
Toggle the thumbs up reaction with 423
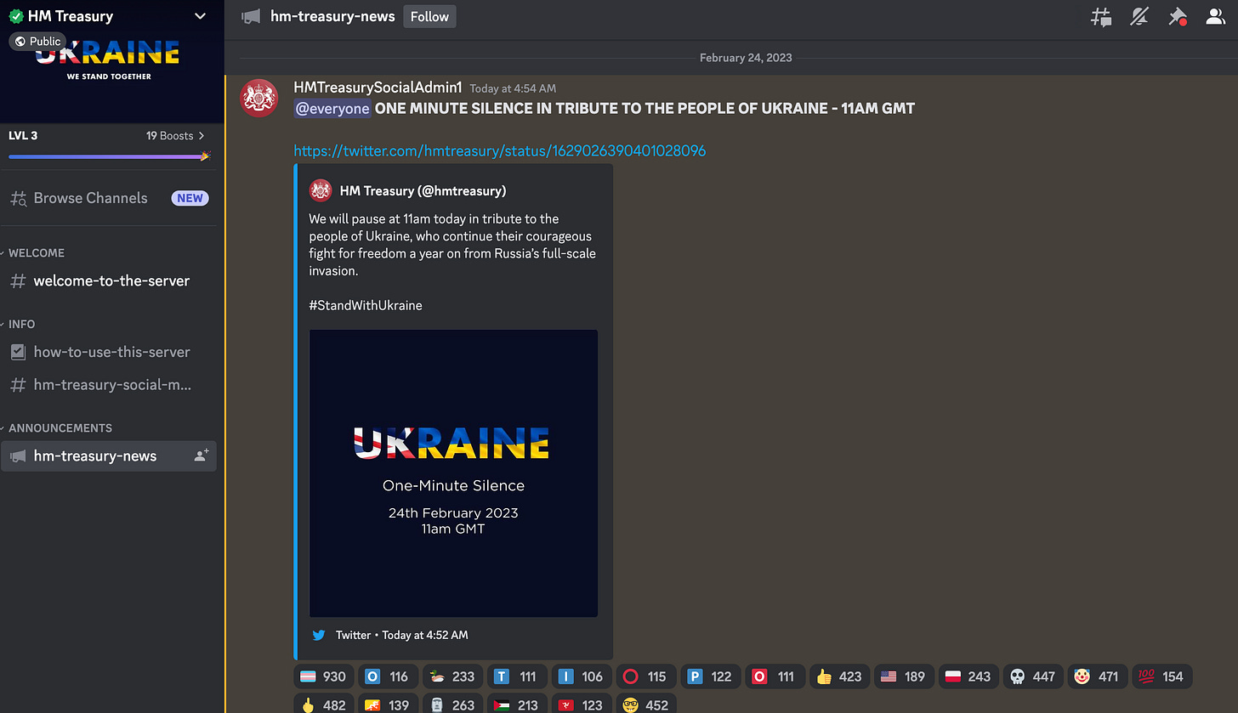(x=838, y=676)
